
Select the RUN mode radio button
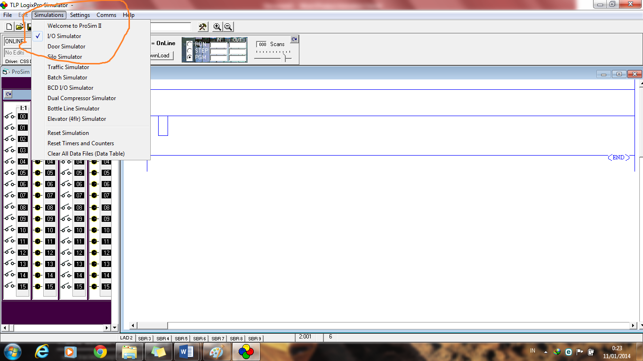[190, 44]
